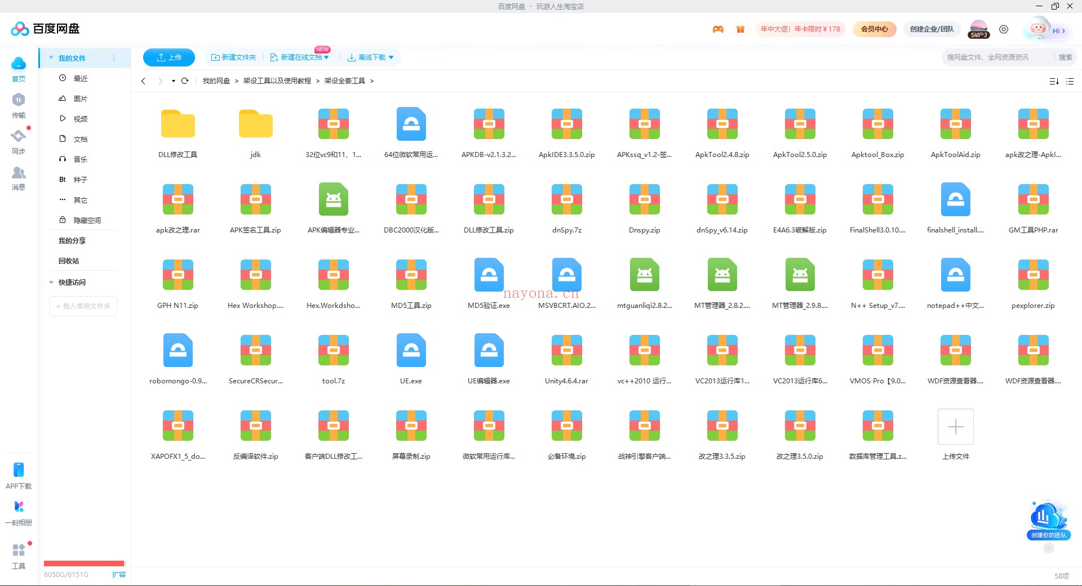Go back with the left arrow
Screen dimensions: 1082x586
[144, 81]
